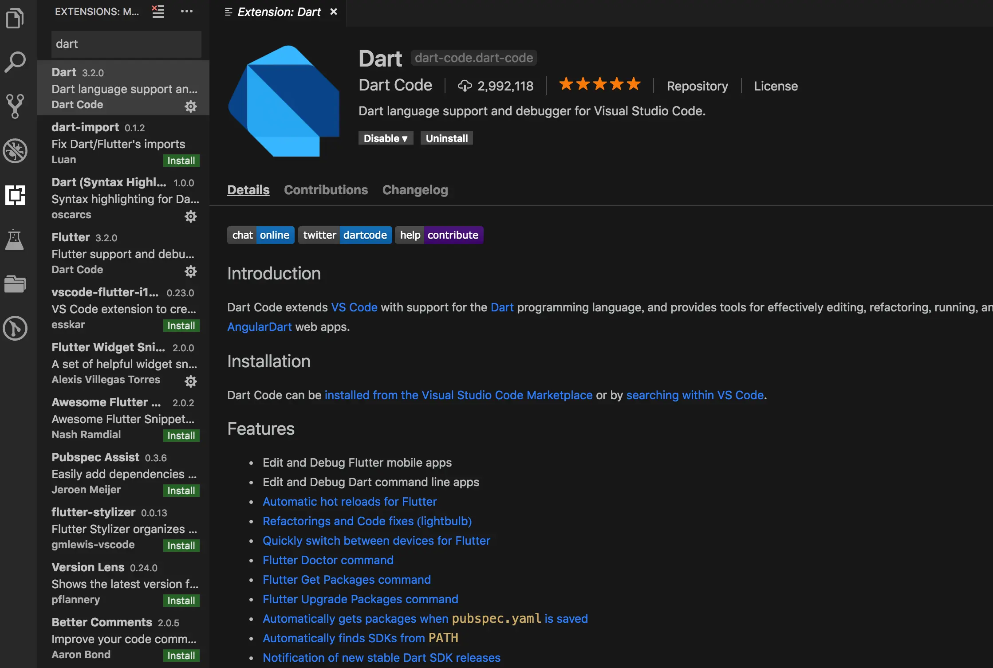The image size is (993, 668).
Task: Clear extensions search results icon
Action: pyautogui.click(x=158, y=12)
